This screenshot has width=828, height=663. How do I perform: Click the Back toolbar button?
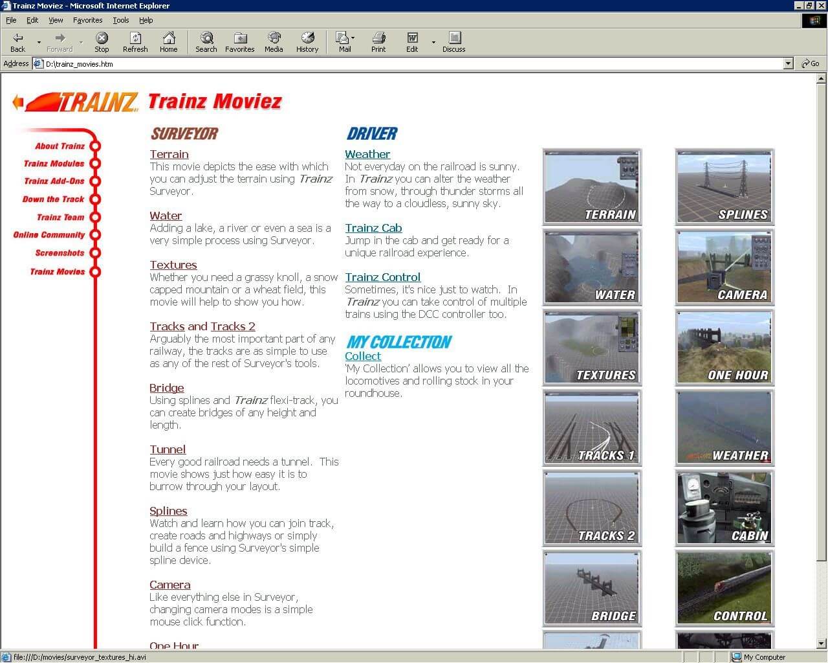coord(18,42)
